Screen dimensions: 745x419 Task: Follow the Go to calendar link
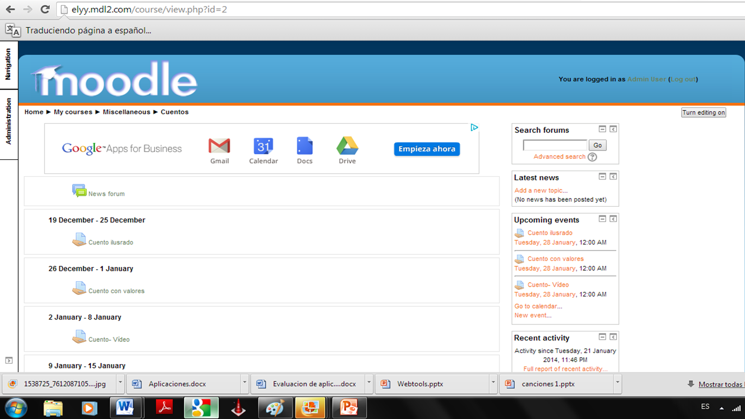[538, 306]
